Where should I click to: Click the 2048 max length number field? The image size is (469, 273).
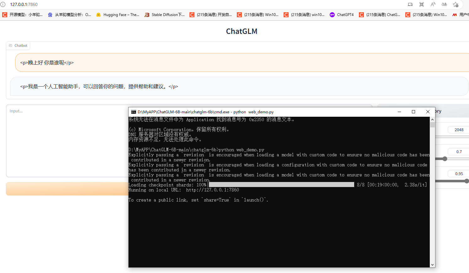tap(459, 130)
